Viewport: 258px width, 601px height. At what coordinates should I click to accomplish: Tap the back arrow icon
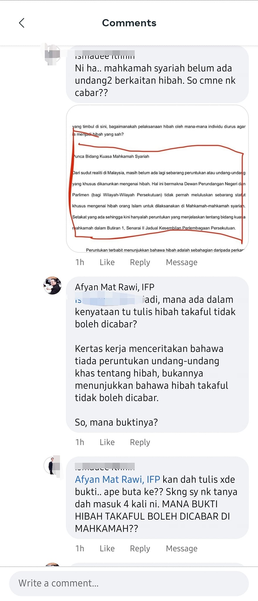(21, 23)
